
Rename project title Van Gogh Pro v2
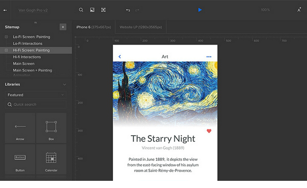[33, 10]
